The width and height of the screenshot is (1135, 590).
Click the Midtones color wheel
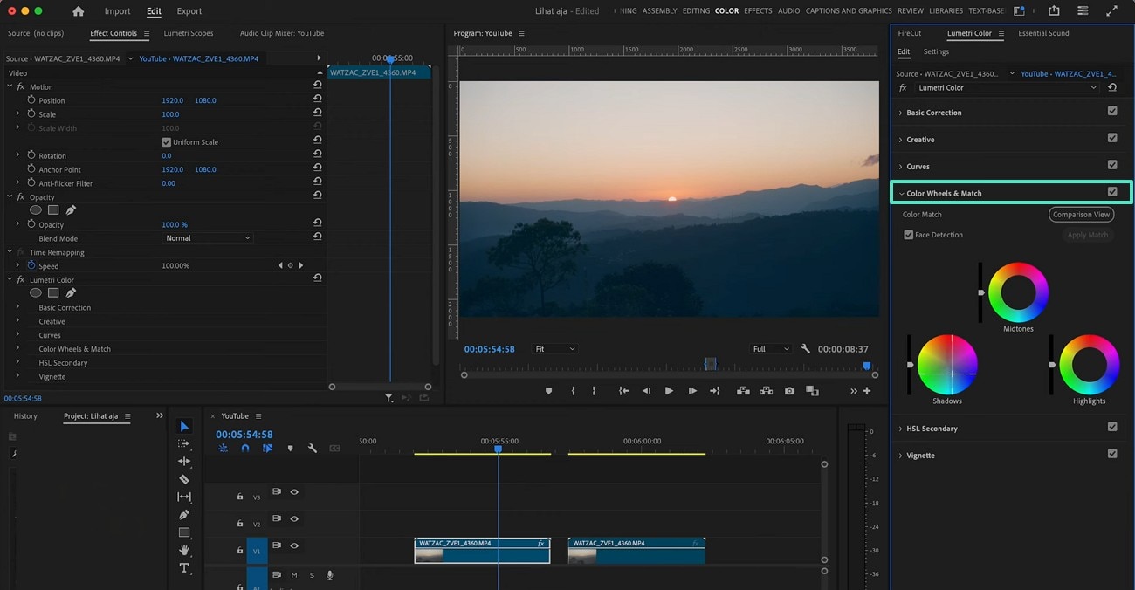point(1018,292)
